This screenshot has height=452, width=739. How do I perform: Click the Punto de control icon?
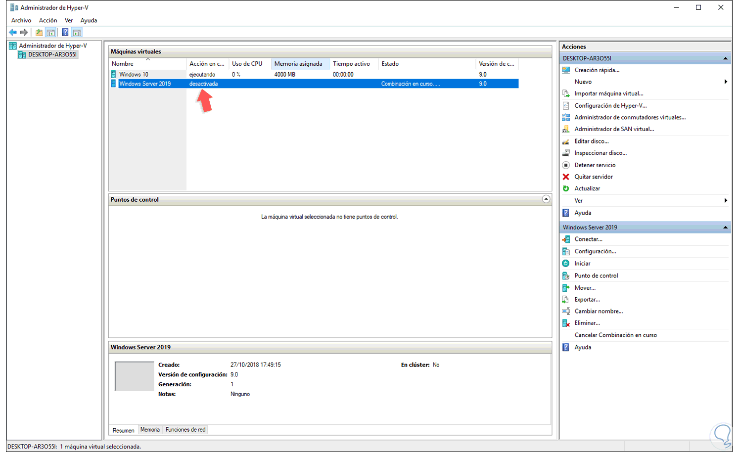point(566,276)
